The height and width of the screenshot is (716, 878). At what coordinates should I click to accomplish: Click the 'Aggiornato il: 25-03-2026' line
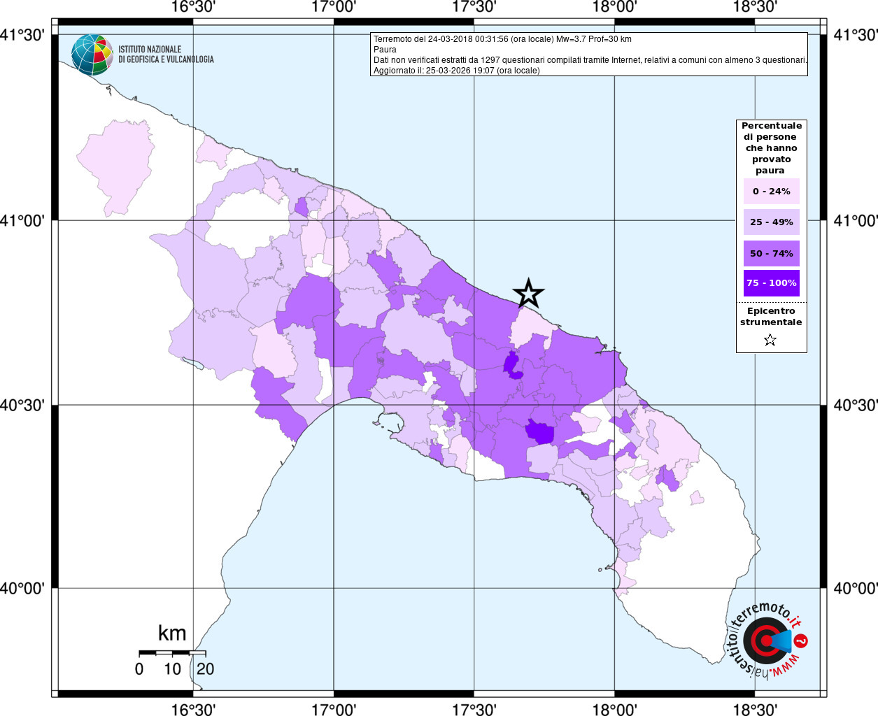pyautogui.click(x=456, y=71)
